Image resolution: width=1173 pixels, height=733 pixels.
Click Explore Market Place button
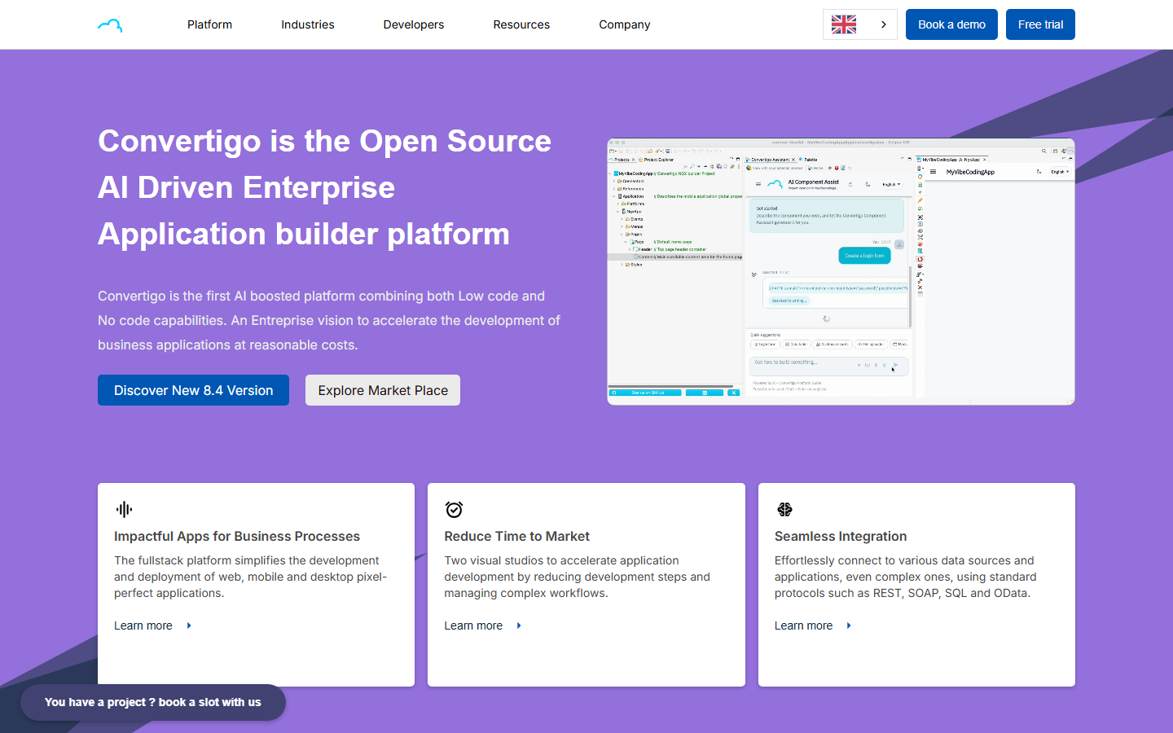[x=383, y=390]
